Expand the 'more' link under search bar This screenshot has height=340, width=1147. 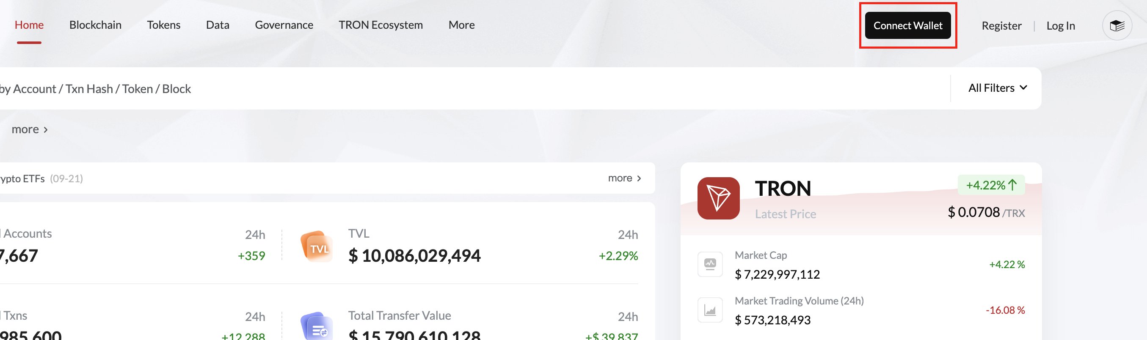(x=30, y=129)
